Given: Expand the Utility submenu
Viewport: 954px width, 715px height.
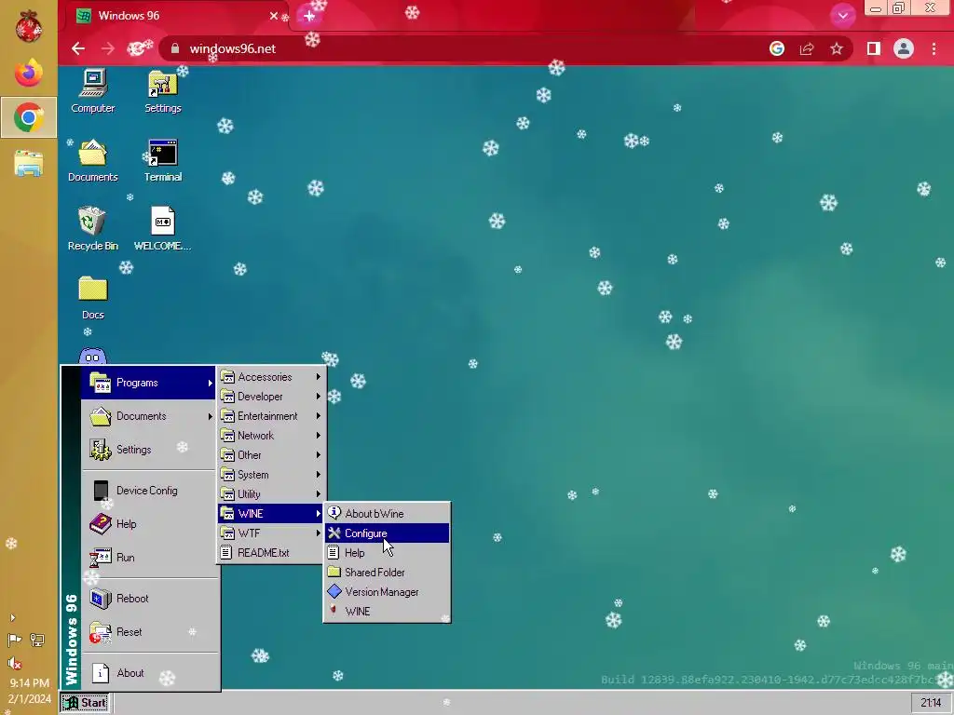Looking at the screenshot, I should click(270, 493).
